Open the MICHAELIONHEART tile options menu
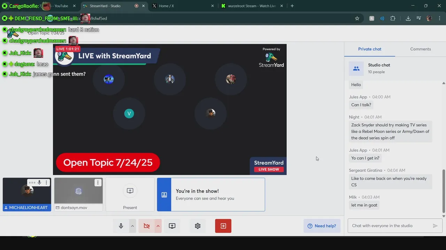 (x=46, y=183)
